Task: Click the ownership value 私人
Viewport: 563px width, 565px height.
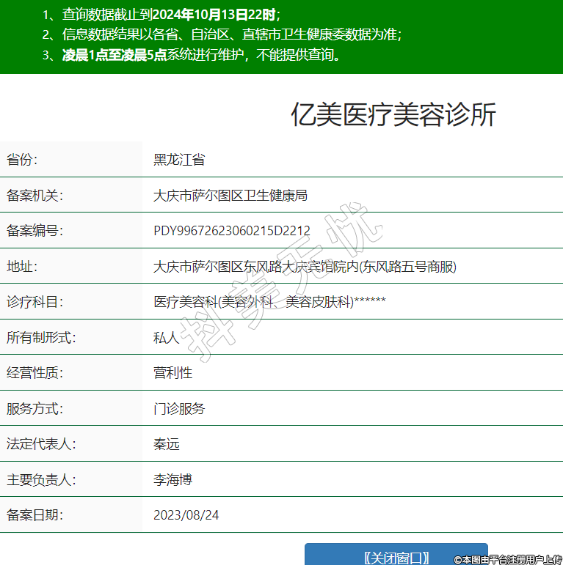Action: [x=166, y=338]
